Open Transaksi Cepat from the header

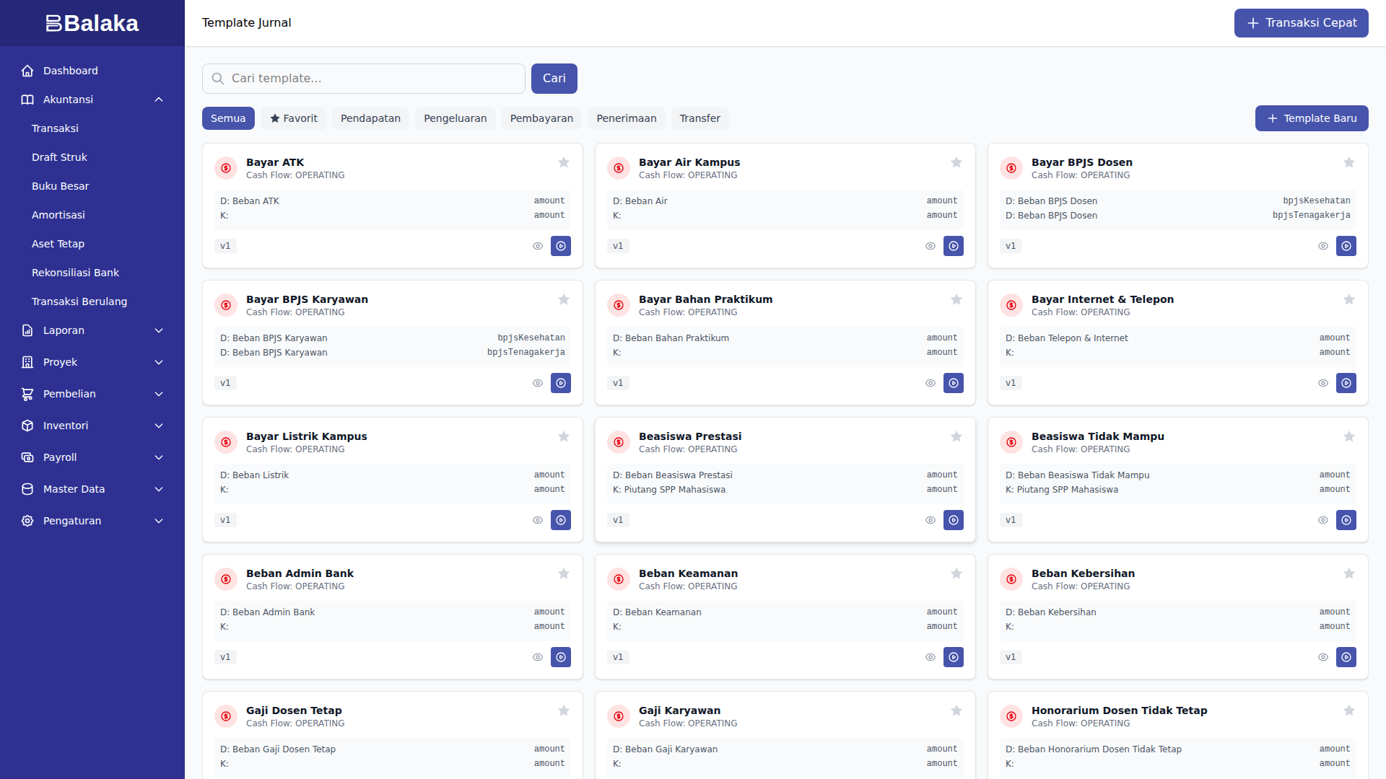pos(1301,23)
